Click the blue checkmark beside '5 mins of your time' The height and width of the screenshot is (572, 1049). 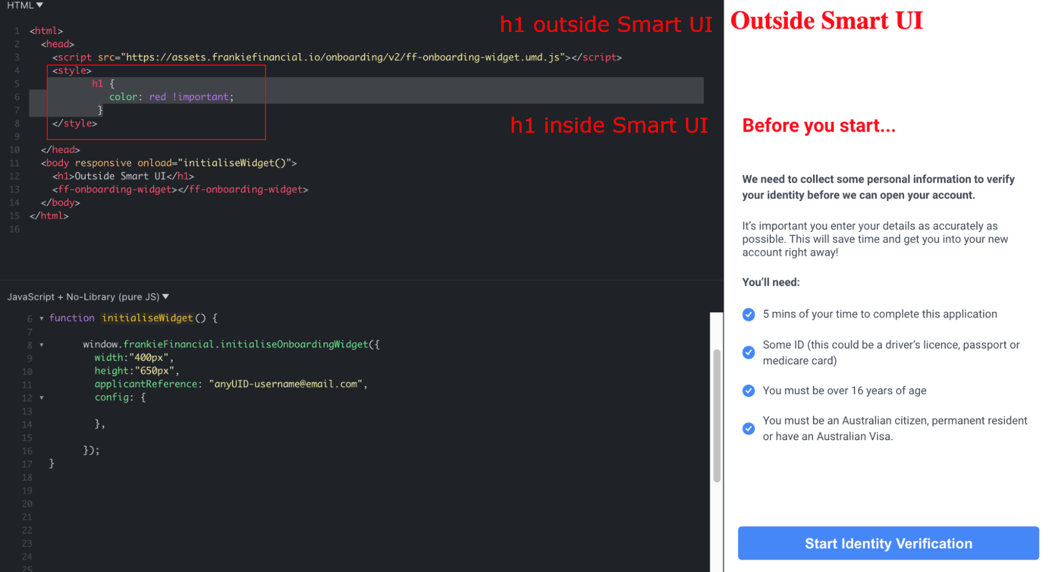tap(748, 314)
